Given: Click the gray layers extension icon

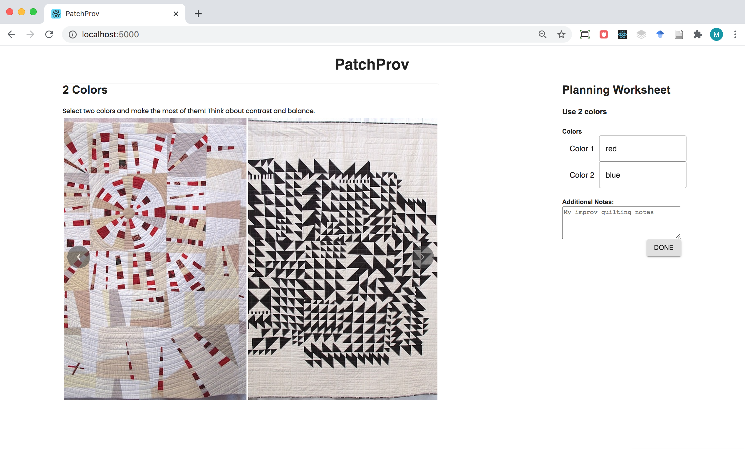Looking at the screenshot, I should (641, 34).
